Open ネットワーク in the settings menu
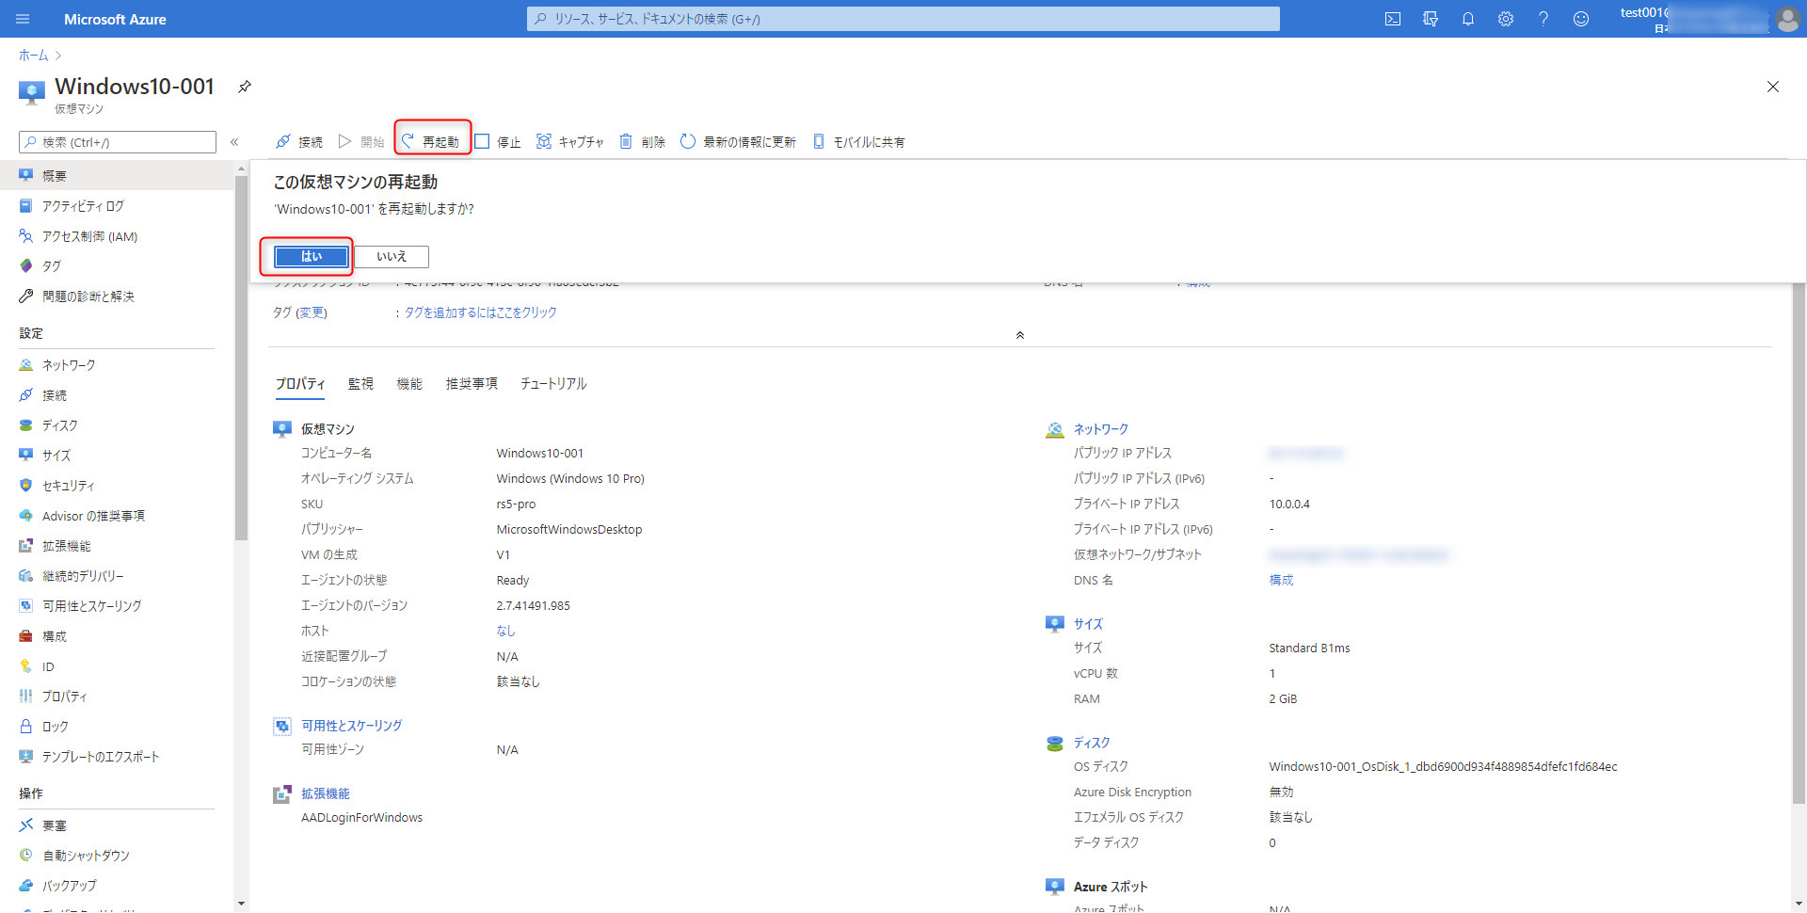 pos(117,365)
